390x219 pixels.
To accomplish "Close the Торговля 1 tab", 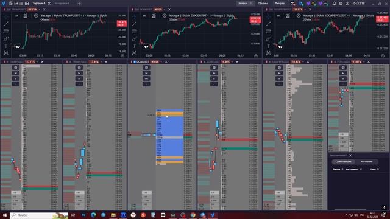I will pyautogui.click(x=49, y=4).
